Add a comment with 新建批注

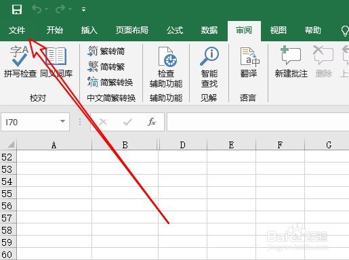pyautogui.click(x=291, y=62)
